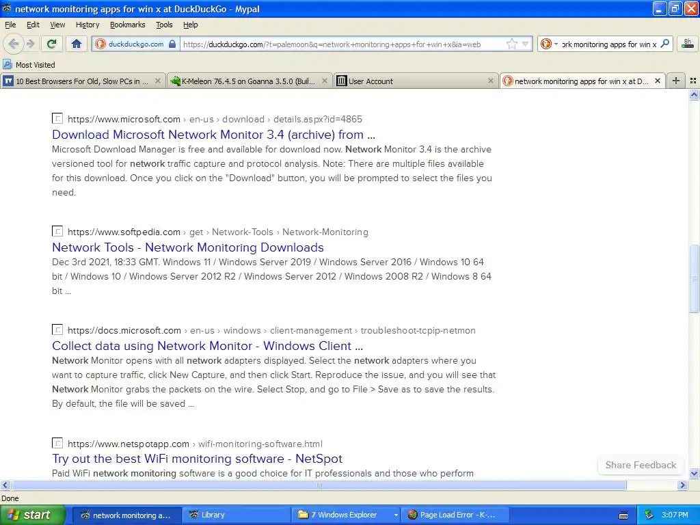Screen dimensions: 700x525
Task: Open Try out the best WiFi monitoring software link
Action: tap(198, 459)
